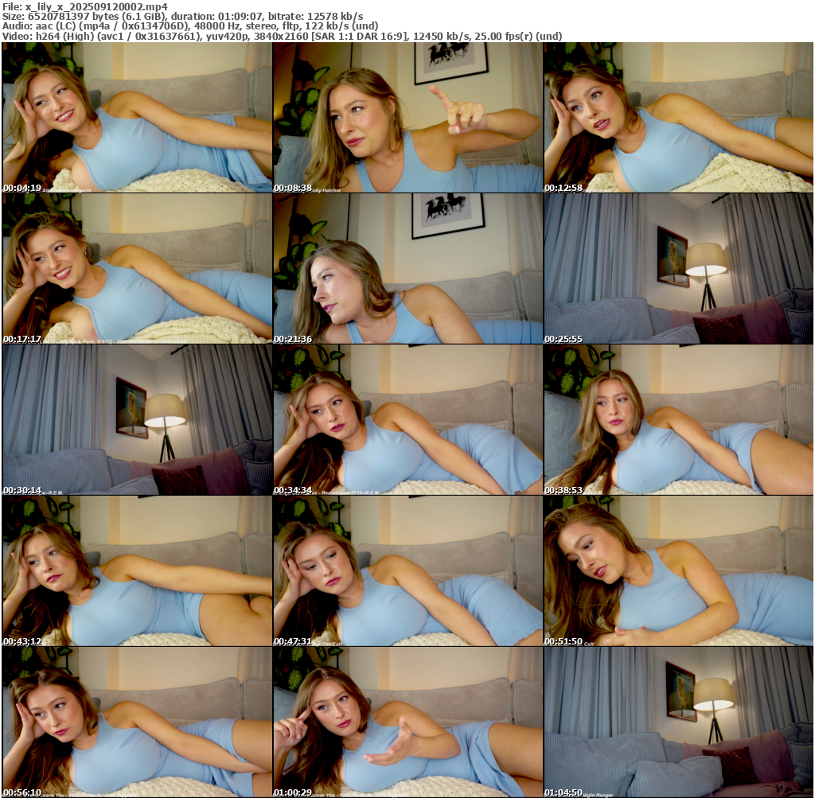Select the thumbnail timestamped 00:38:53
This screenshot has height=798, width=815.
678,420
